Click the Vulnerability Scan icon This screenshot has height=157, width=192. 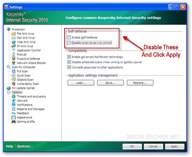(x=14, y=84)
